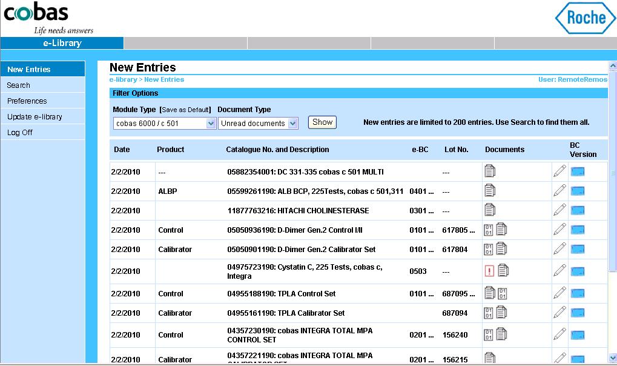Click pencil icon in TOTAL MPA CONTROL SET row
The width and height of the screenshot is (617, 366).
pos(559,334)
